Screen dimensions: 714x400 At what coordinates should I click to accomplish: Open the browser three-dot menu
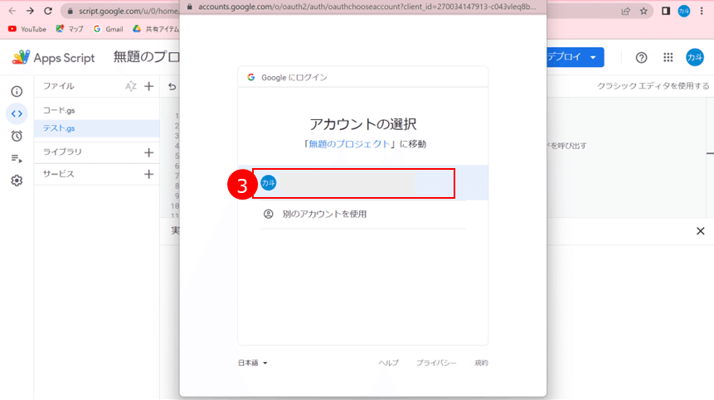(x=702, y=11)
